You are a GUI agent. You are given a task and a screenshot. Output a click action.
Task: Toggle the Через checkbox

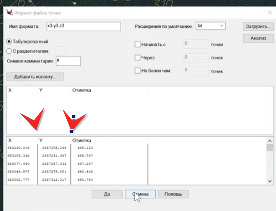(138, 58)
